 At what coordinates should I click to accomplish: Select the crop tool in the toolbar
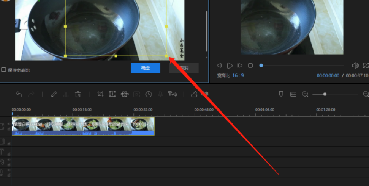[100, 94]
